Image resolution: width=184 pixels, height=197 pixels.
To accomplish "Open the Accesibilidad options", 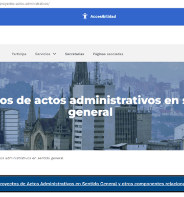I will click(103, 16).
